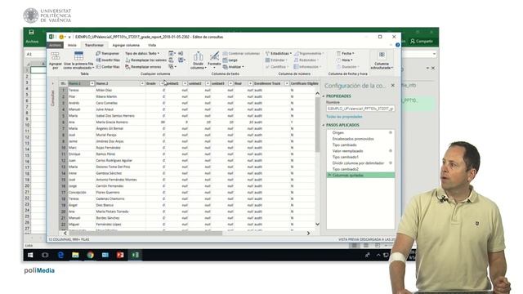Open filter dropdown for Name.2 column
The width and height of the screenshot is (523, 294).
(142, 83)
